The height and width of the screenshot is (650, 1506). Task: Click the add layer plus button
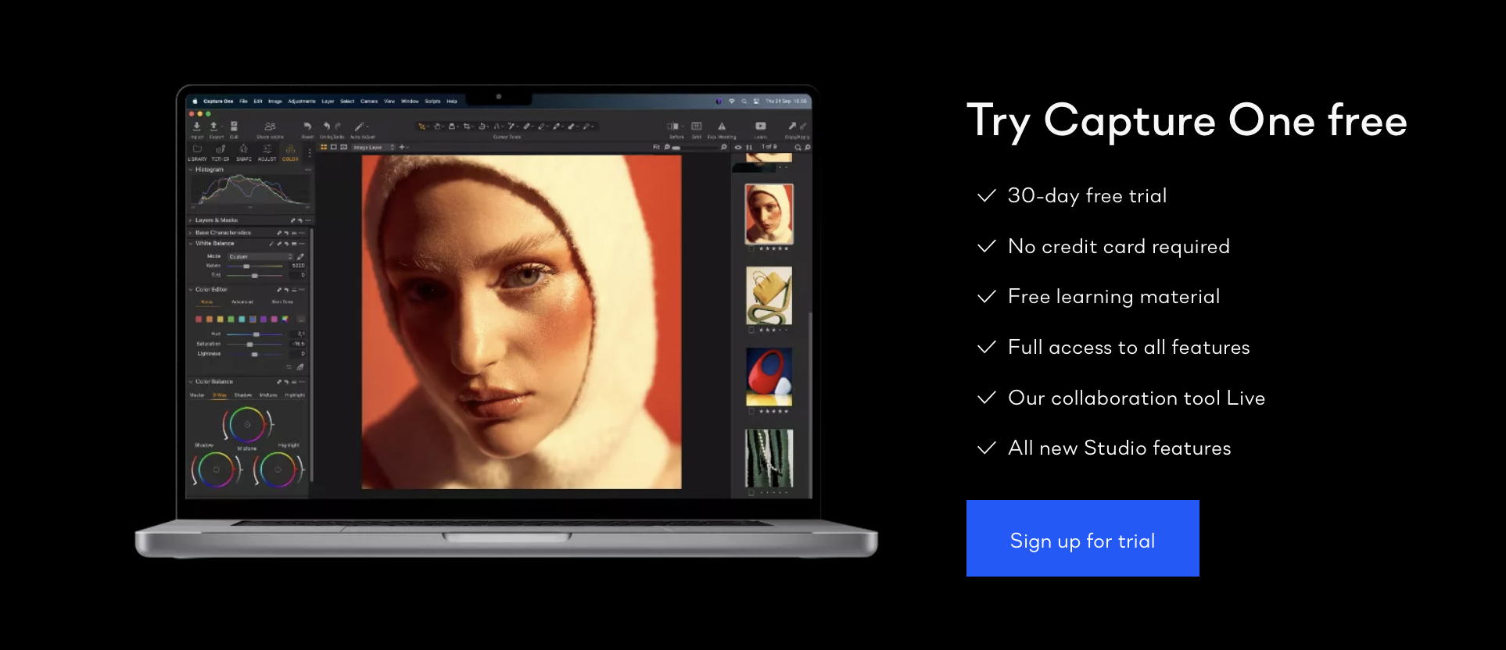(x=402, y=147)
